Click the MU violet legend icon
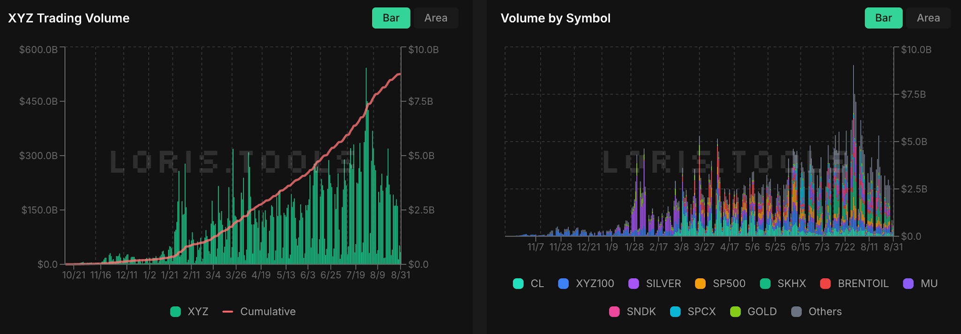This screenshot has width=961, height=334. tap(908, 283)
